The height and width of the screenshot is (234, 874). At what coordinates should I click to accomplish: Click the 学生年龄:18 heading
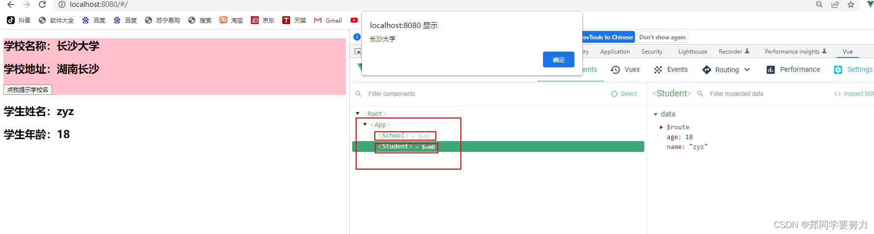pyautogui.click(x=37, y=134)
